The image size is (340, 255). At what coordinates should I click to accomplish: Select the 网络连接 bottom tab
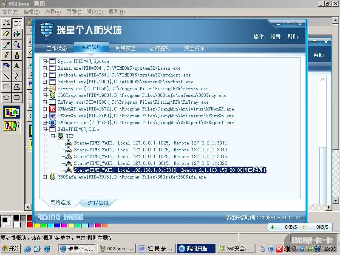click(x=61, y=203)
